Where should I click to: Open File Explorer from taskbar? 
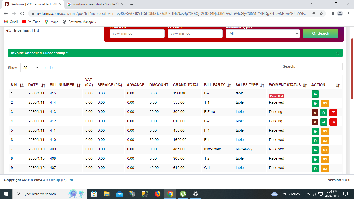click(107, 194)
